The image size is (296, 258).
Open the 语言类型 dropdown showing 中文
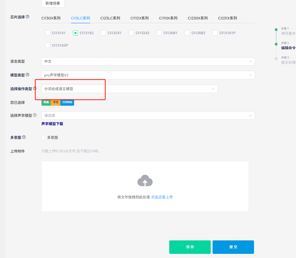[148, 61]
